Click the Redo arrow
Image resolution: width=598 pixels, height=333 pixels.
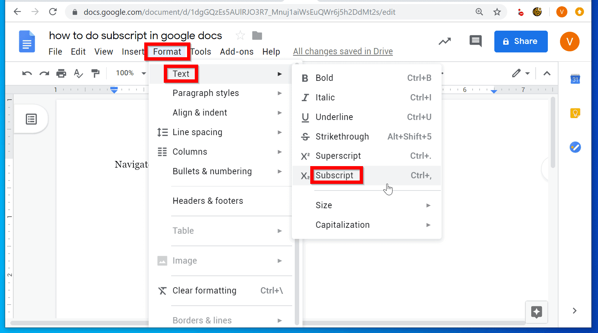pyautogui.click(x=44, y=73)
